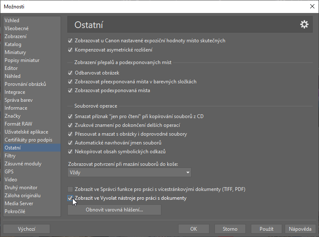Toggle Přesouvat a mazat doprovodné soubory
319x237 pixels.
click(70, 134)
